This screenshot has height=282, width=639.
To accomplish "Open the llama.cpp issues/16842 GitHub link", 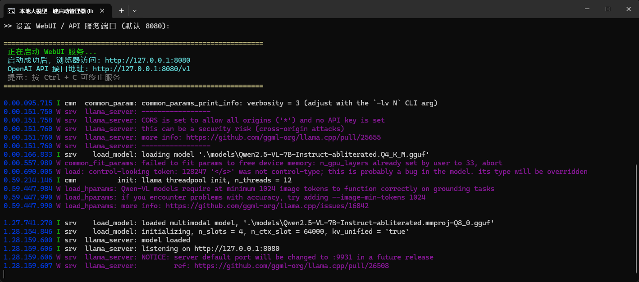I will tap(267, 206).
